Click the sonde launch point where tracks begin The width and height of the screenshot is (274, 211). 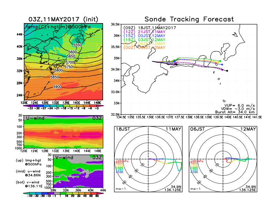coord(153,61)
